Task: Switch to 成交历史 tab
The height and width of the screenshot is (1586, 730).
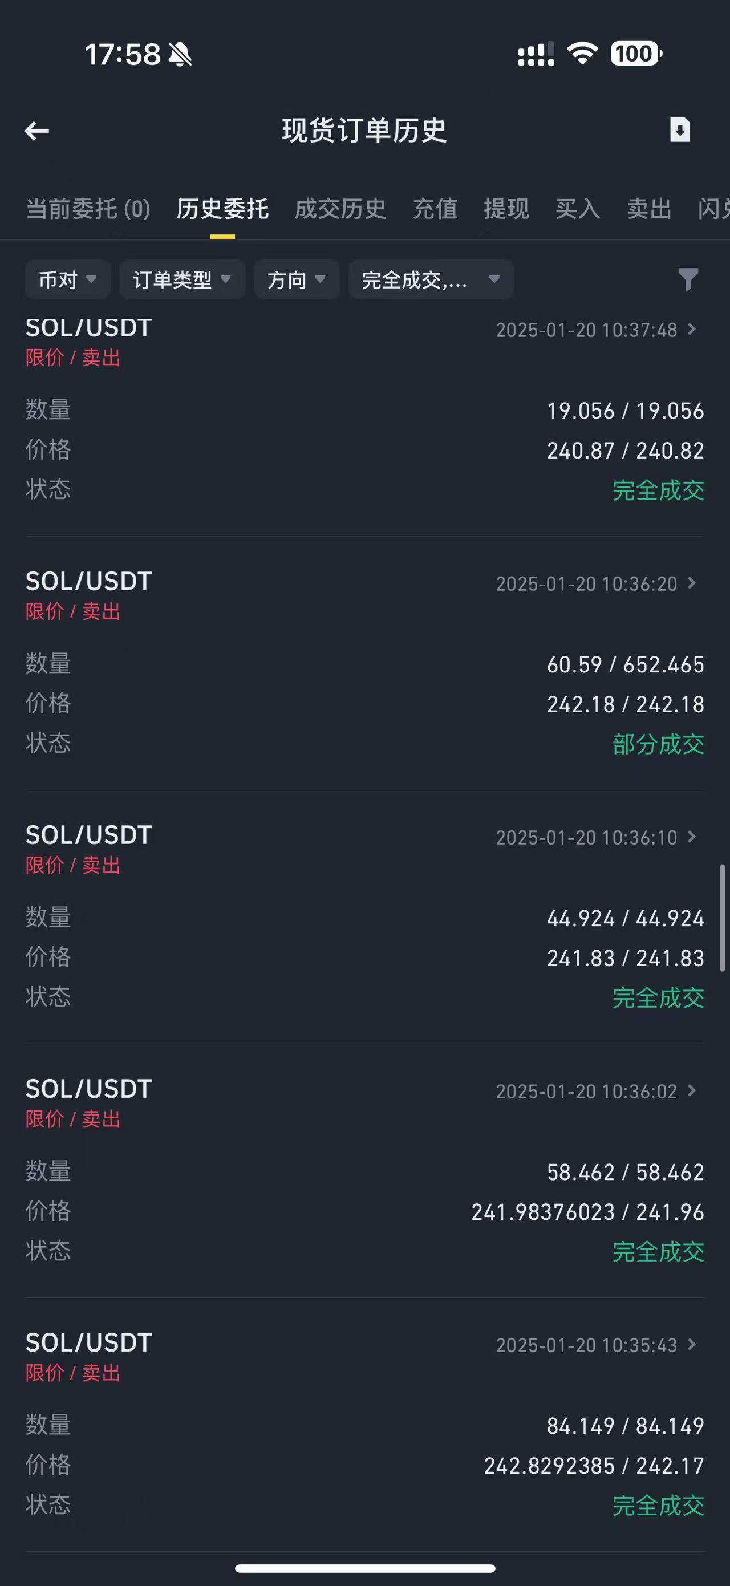Action: click(340, 209)
